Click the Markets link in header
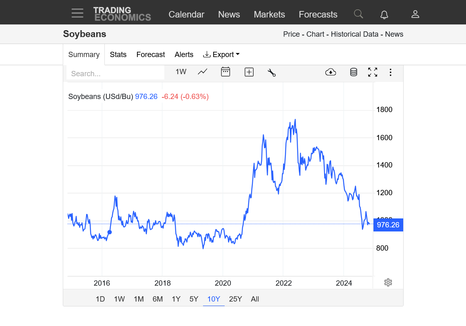 click(x=269, y=15)
